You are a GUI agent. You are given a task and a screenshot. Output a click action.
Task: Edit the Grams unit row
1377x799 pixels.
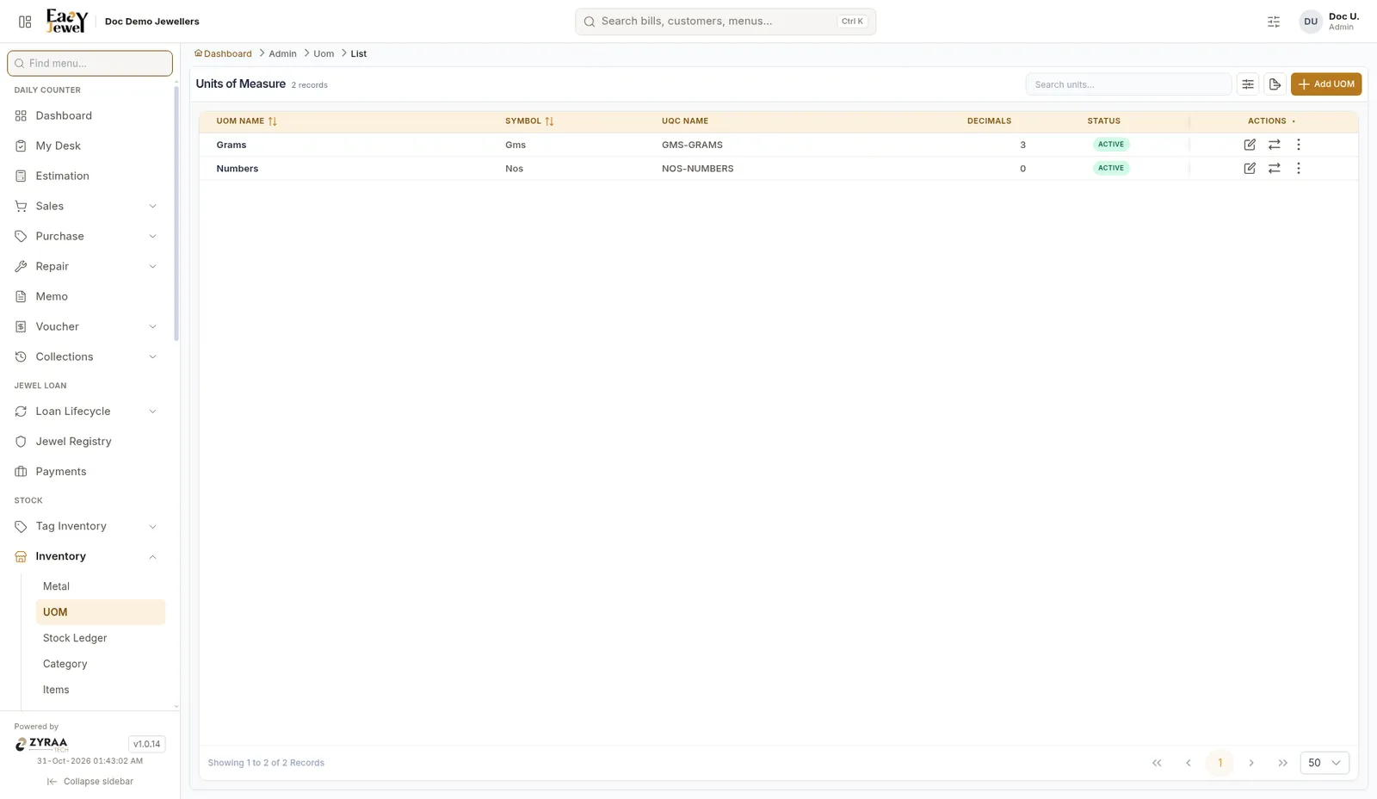pos(1250,145)
